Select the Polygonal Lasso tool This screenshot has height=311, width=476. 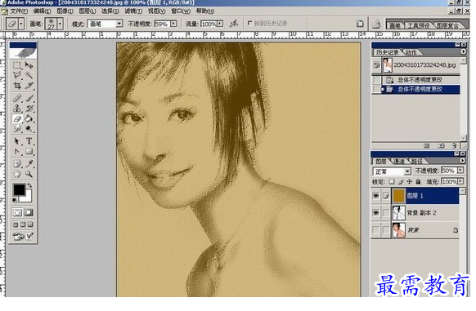pos(17,75)
